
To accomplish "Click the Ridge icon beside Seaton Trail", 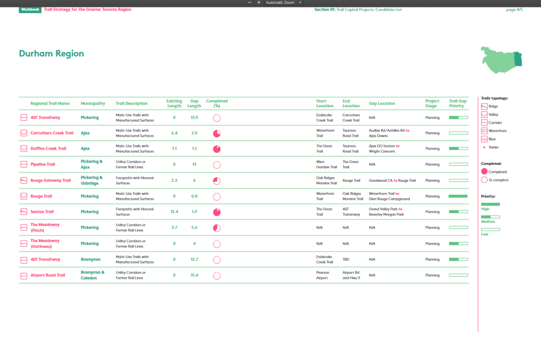I will pos(24,212).
